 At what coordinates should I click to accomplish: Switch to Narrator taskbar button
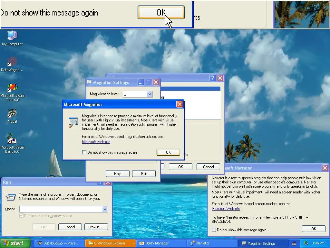[x=213, y=243]
